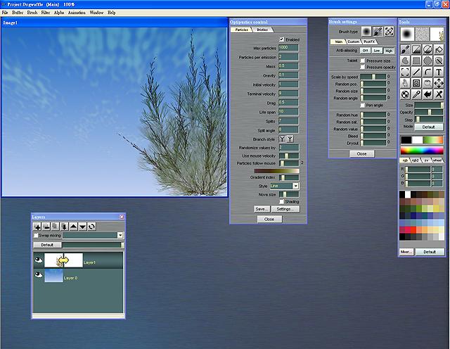Toggle the Enabled checkbox in Optipustics
Image resolution: width=450 pixels, height=349 pixels.
282,39
